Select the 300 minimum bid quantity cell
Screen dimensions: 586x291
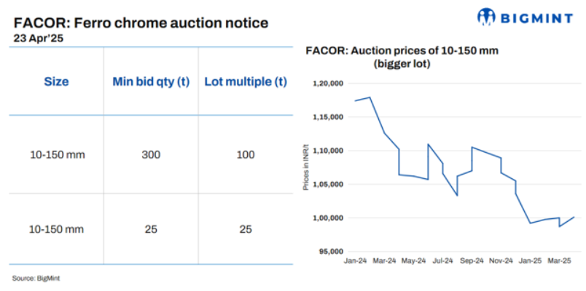click(151, 155)
